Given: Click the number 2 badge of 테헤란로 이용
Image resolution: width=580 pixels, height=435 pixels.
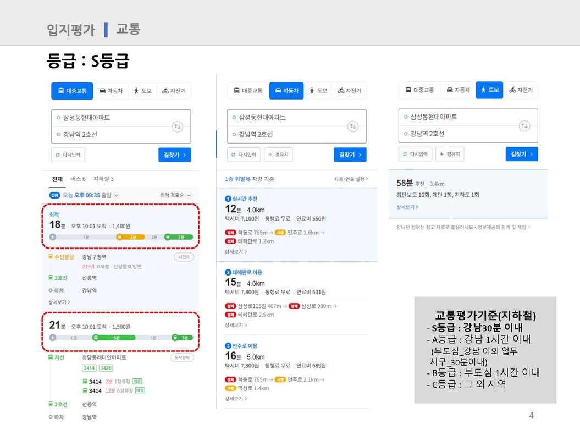Looking at the screenshot, I should click(x=228, y=272).
